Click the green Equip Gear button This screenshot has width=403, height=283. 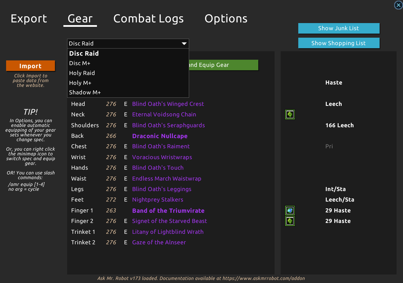click(224, 65)
